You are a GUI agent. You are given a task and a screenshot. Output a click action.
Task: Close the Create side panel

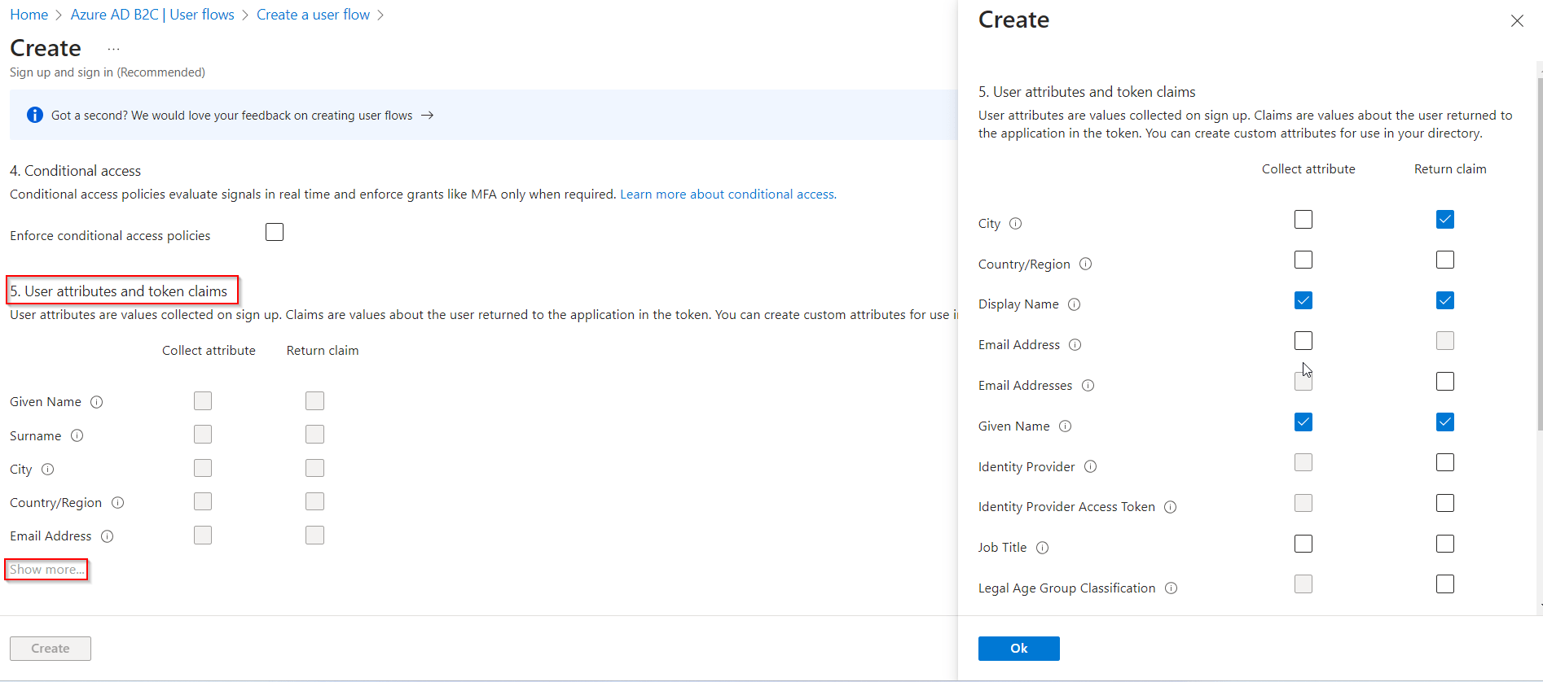point(1516,21)
